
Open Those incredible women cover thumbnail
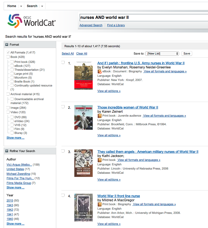[x=84, y=117]
